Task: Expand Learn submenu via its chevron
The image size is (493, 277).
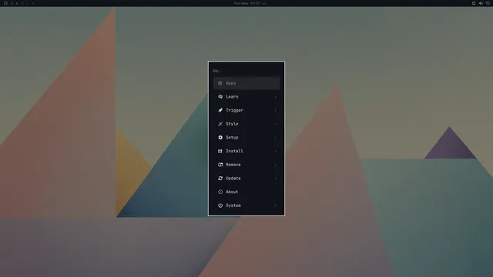Action: pyautogui.click(x=276, y=97)
